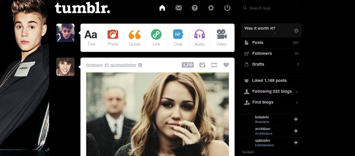The height and width of the screenshot is (156, 355).
Task: Follow bsladetv with the plus button
Action: point(295,119)
